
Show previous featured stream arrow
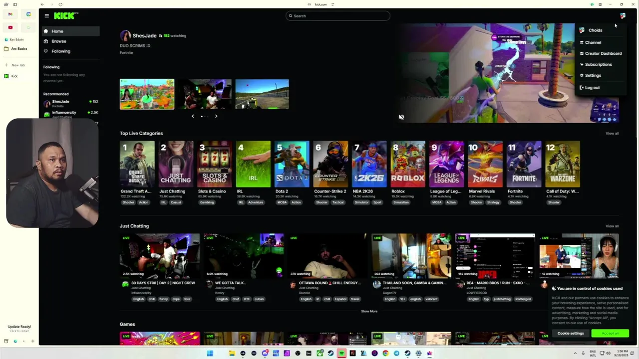click(193, 116)
